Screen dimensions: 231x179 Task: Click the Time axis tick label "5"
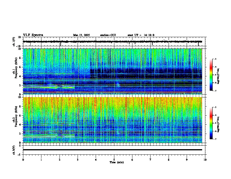click(x=114, y=160)
